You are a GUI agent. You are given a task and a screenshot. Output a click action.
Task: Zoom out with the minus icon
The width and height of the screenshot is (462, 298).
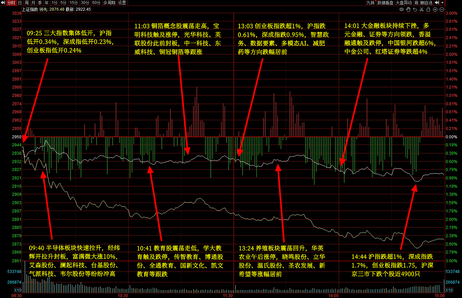(442, 9)
